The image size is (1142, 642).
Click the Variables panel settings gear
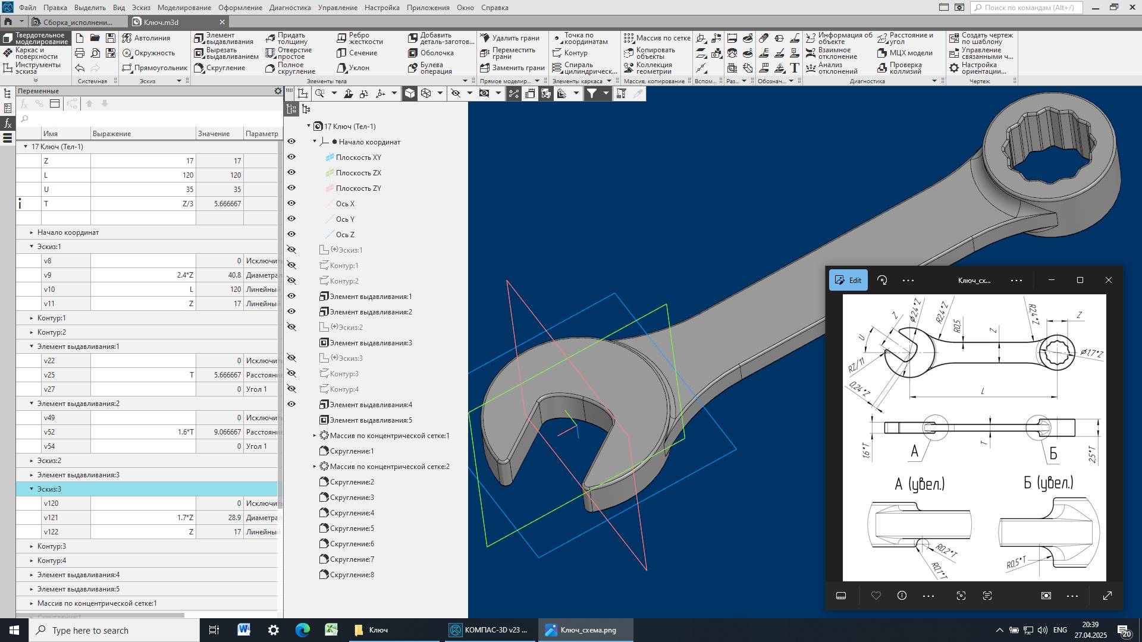(278, 91)
